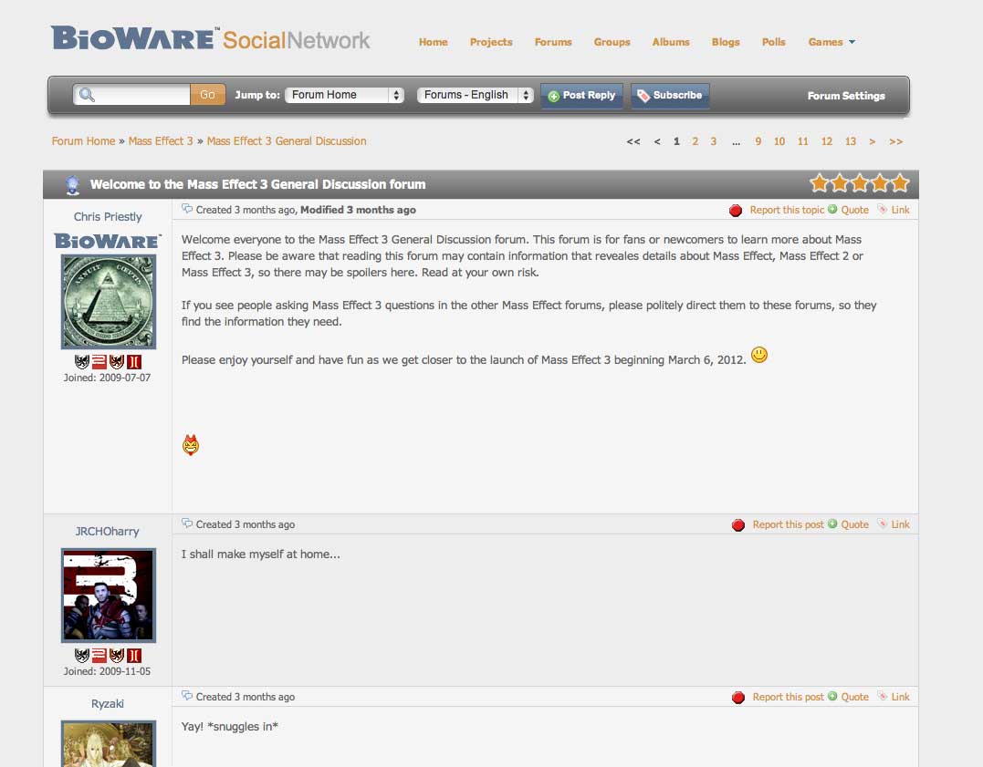The height and width of the screenshot is (767, 983).
Task: Rate topic with the first star
Action: click(820, 183)
